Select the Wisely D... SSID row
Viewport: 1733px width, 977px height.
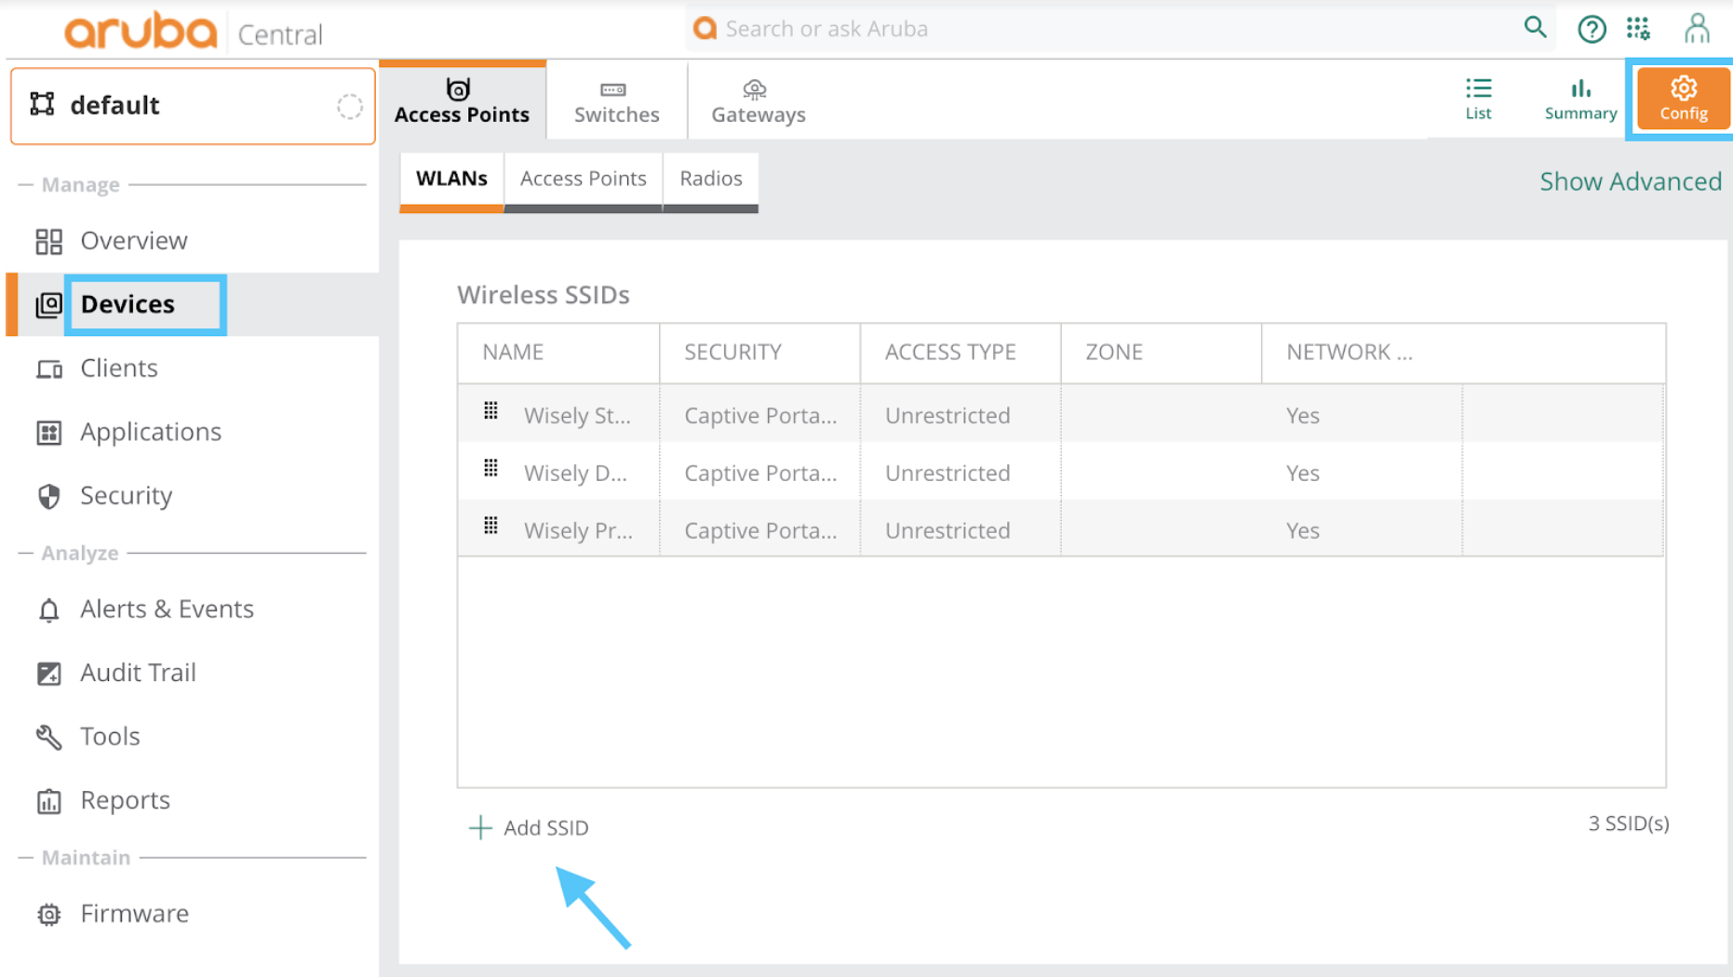coord(1061,473)
